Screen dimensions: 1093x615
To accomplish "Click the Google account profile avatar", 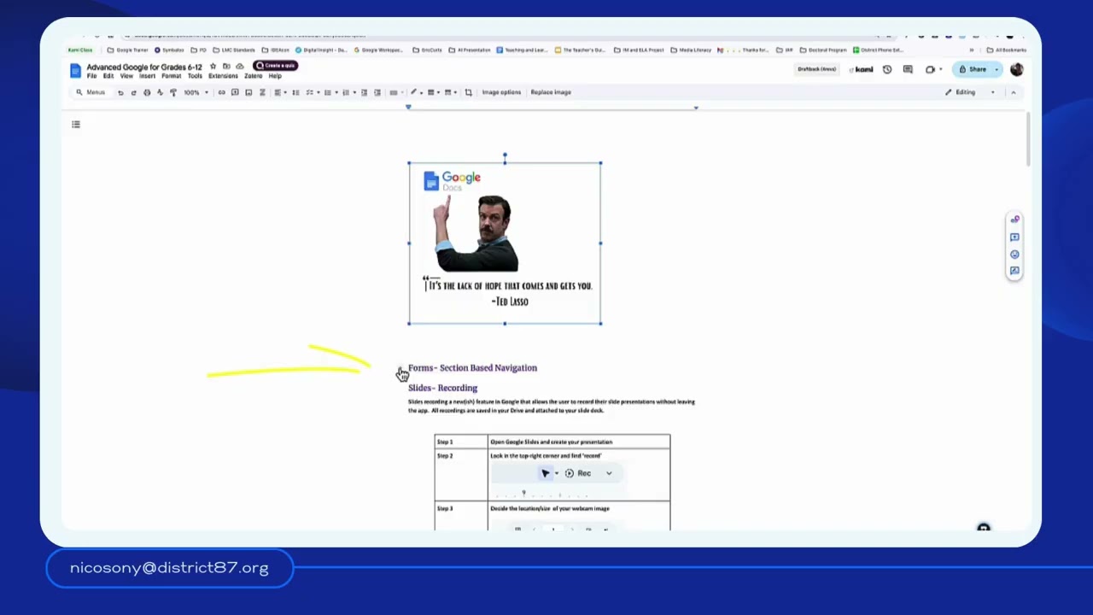I will tap(1016, 69).
